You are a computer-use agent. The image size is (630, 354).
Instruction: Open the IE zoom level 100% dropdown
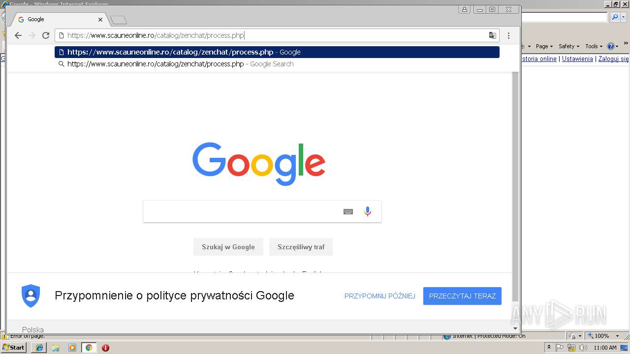pos(617,336)
